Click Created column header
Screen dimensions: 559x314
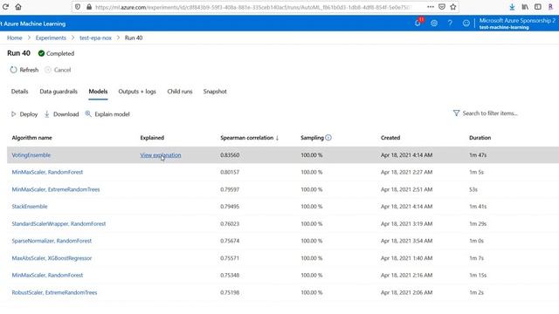(390, 138)
